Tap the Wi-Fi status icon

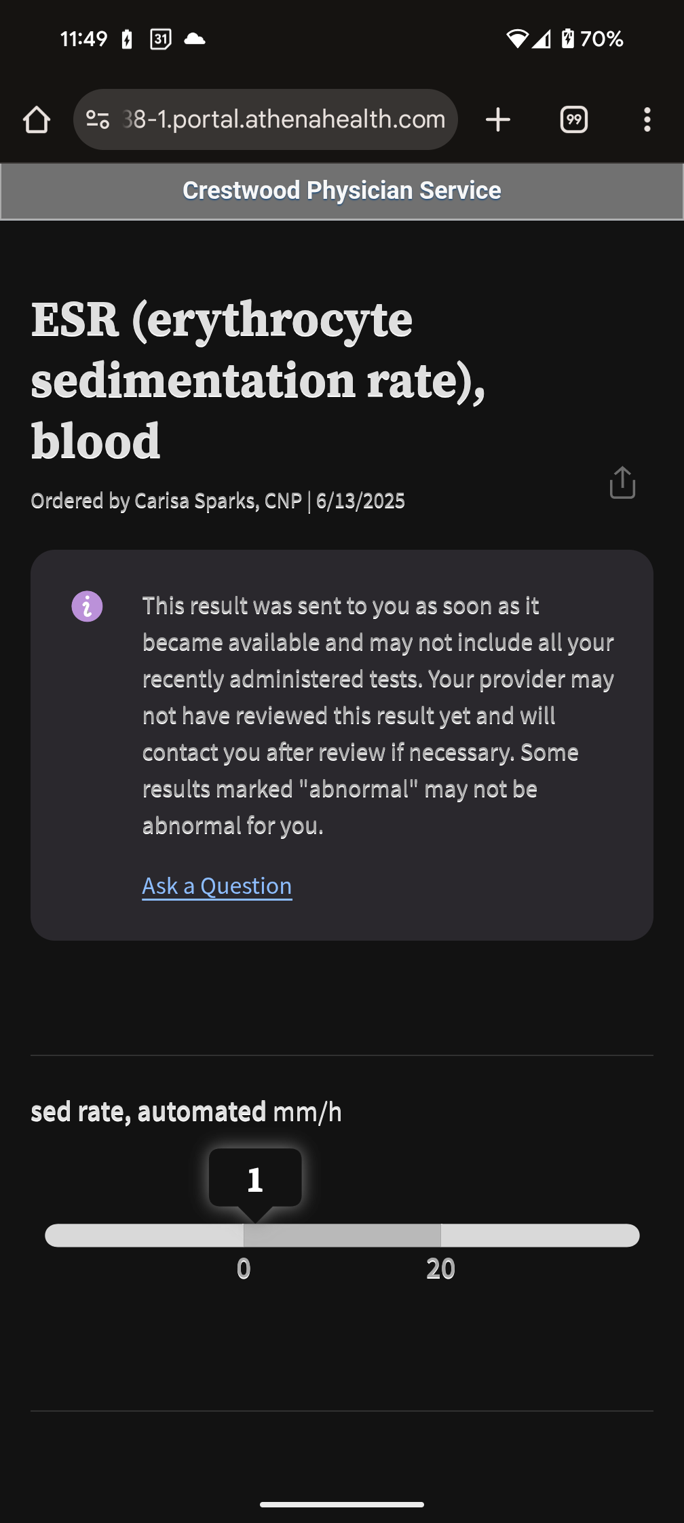517,39
